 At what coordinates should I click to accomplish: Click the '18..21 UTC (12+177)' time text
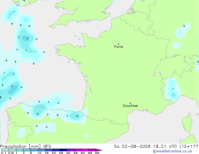(176, 146)
